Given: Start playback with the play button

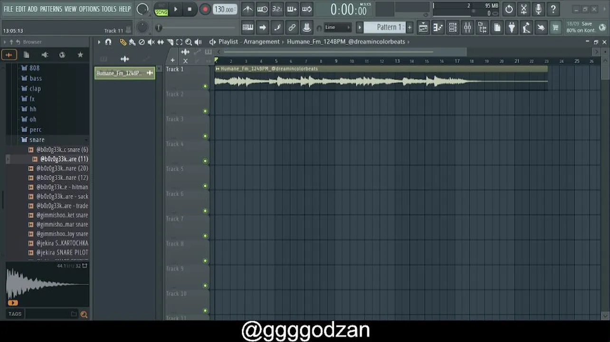Looking at the screenshot, I should (176, 9).
